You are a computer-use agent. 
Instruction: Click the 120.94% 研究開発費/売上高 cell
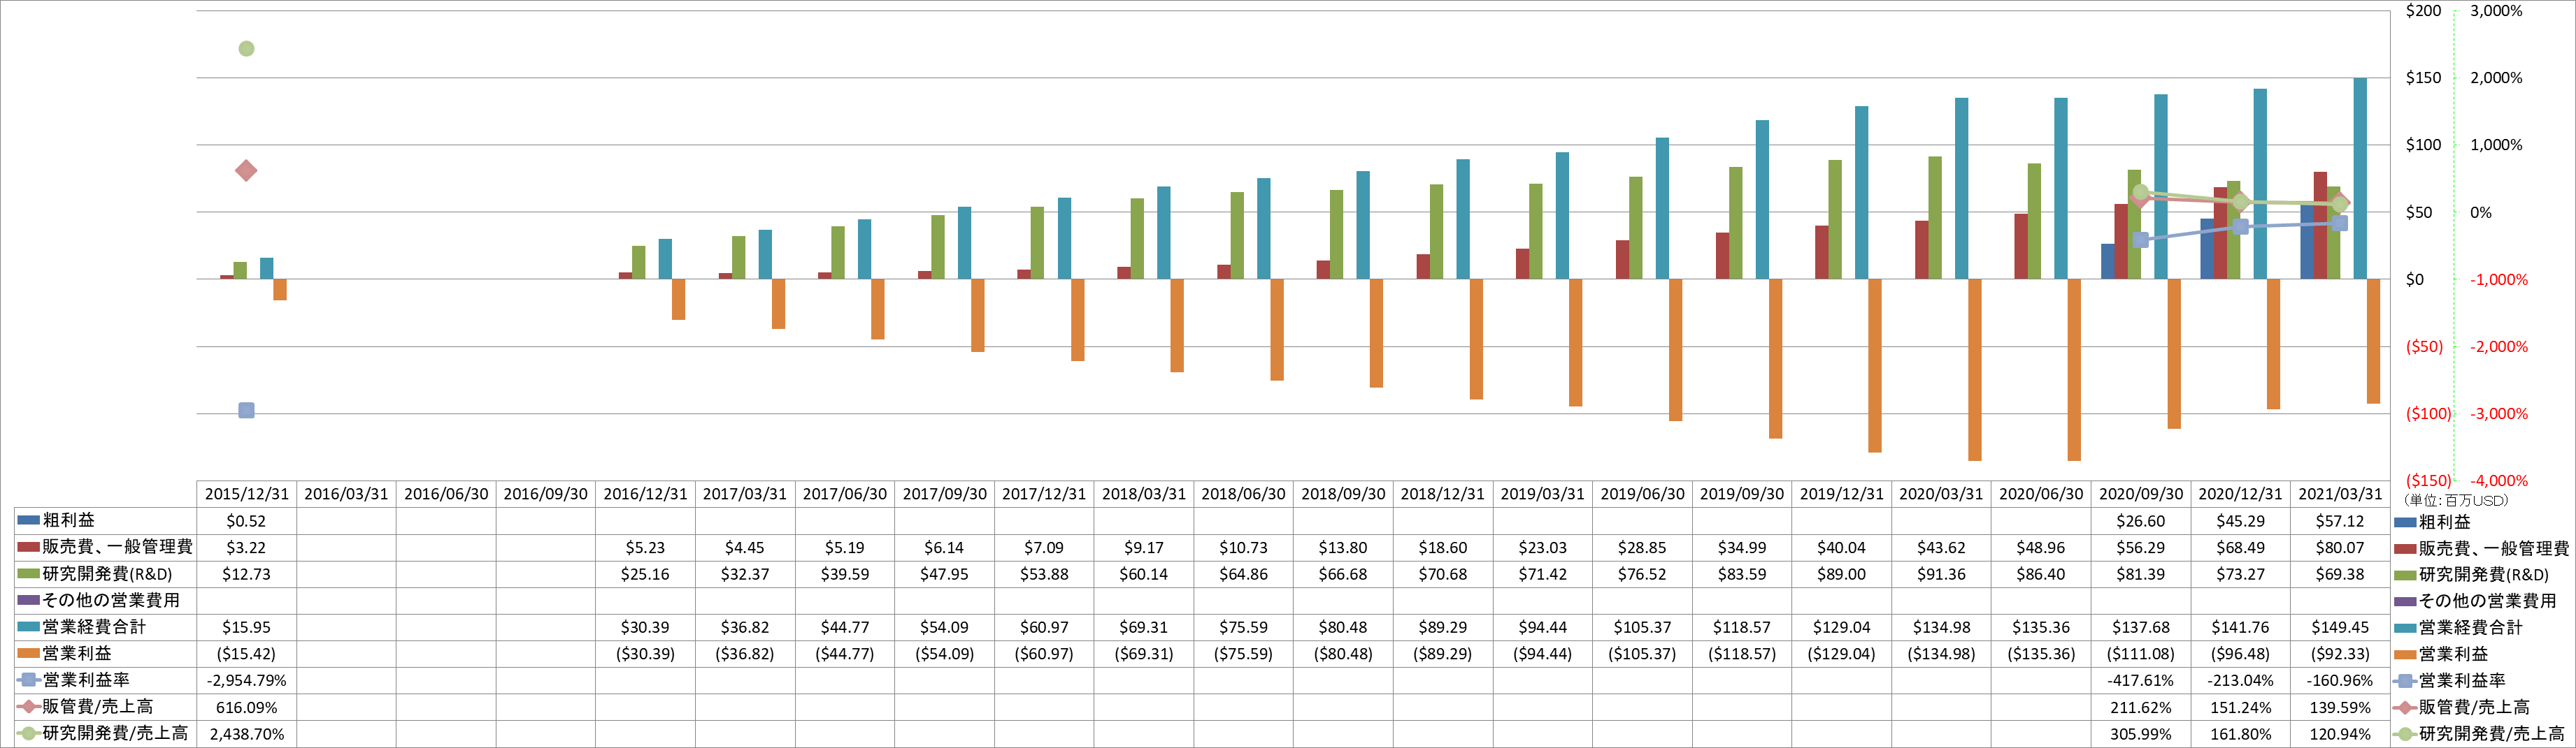(x=2339, y=734)
